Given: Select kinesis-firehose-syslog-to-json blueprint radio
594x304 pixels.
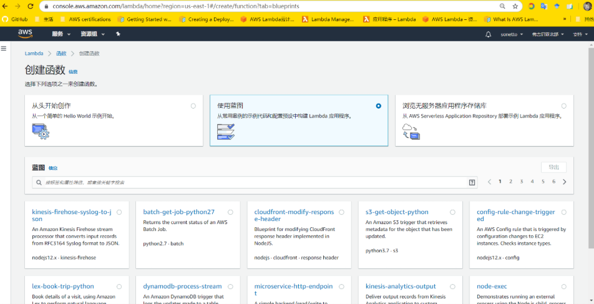Looking at the screenshot, I should 119,212.
